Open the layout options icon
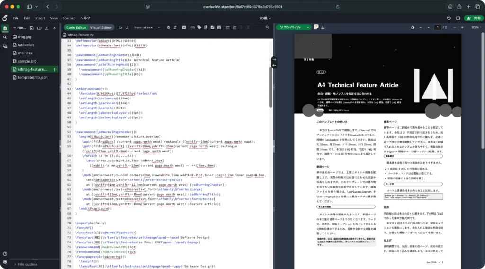Screen dimensions: 485x269 [x=458, y=18]
